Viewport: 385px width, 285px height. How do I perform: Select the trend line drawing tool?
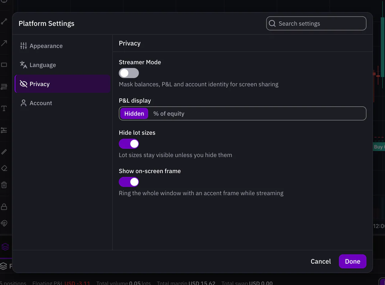point(4,22)
